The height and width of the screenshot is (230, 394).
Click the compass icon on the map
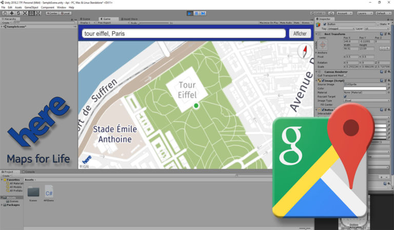click(x=305, y=51)
